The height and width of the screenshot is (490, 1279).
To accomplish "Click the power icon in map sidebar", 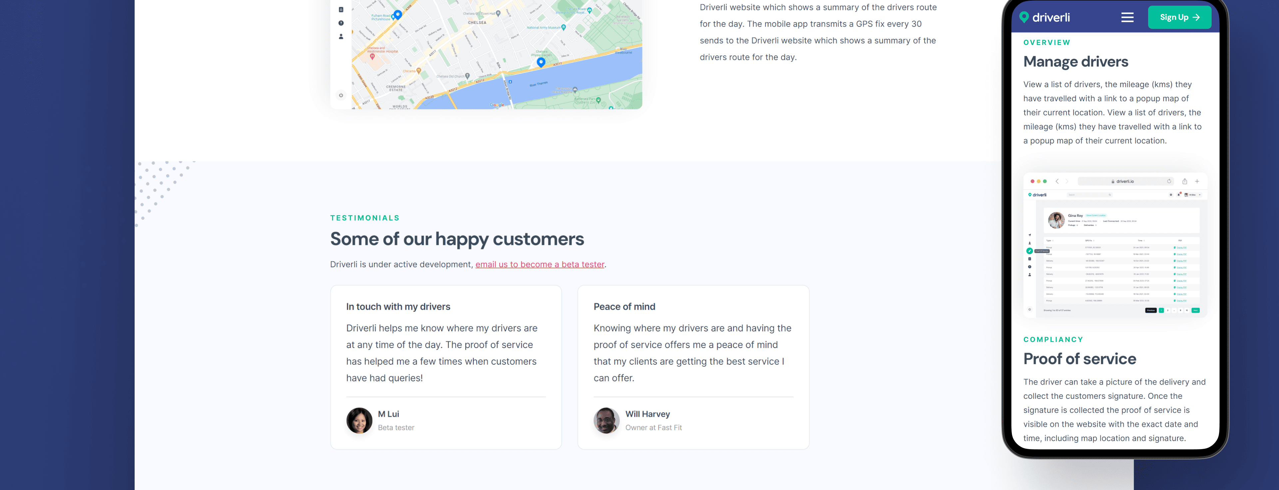I will tap(341, 95).
